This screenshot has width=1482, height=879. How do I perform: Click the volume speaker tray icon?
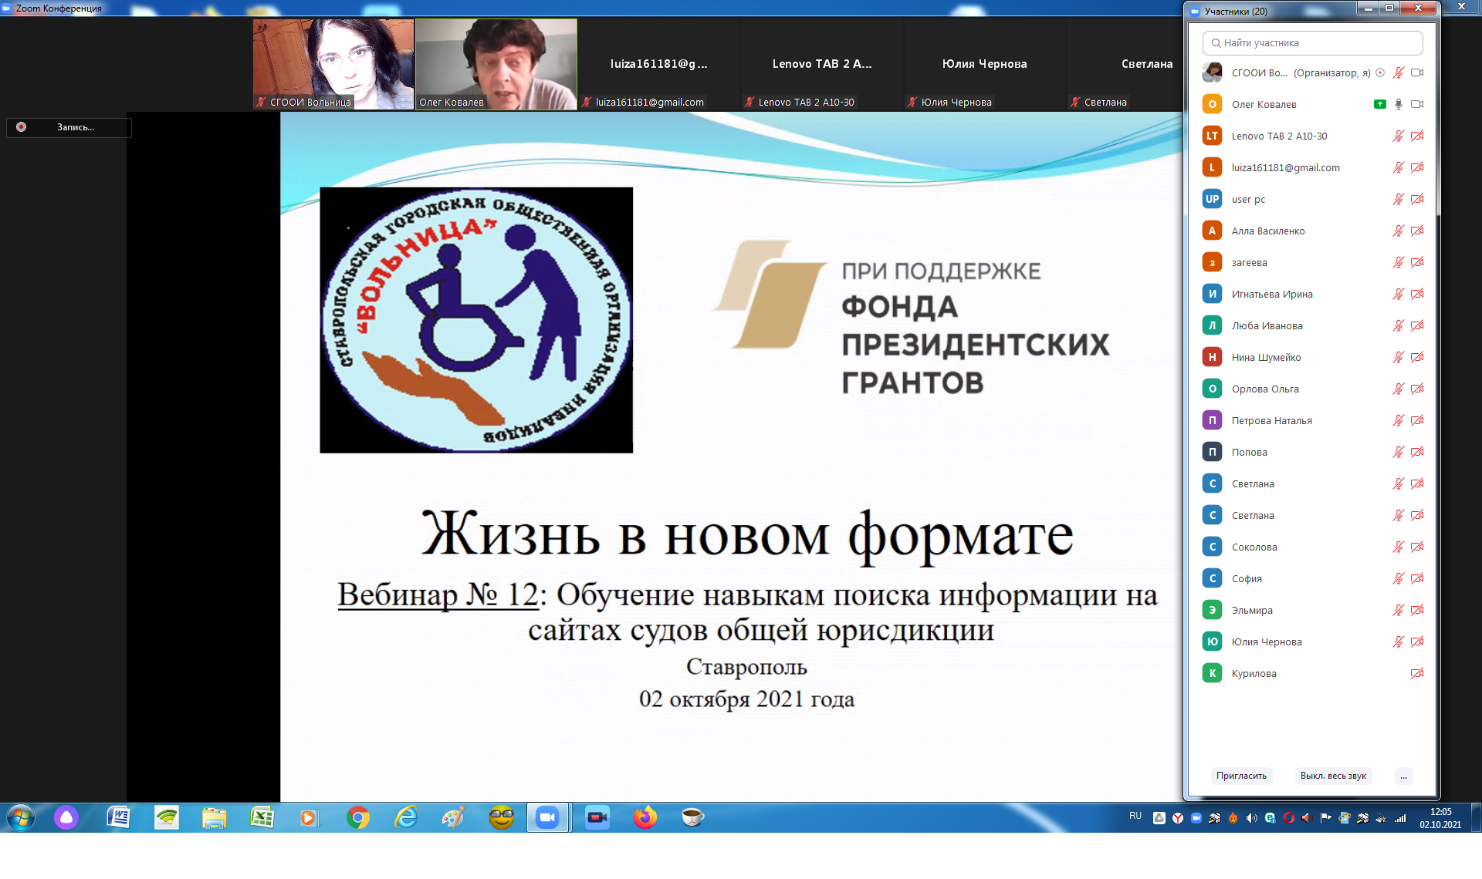pyautogui.click(x=1251, y=818)
